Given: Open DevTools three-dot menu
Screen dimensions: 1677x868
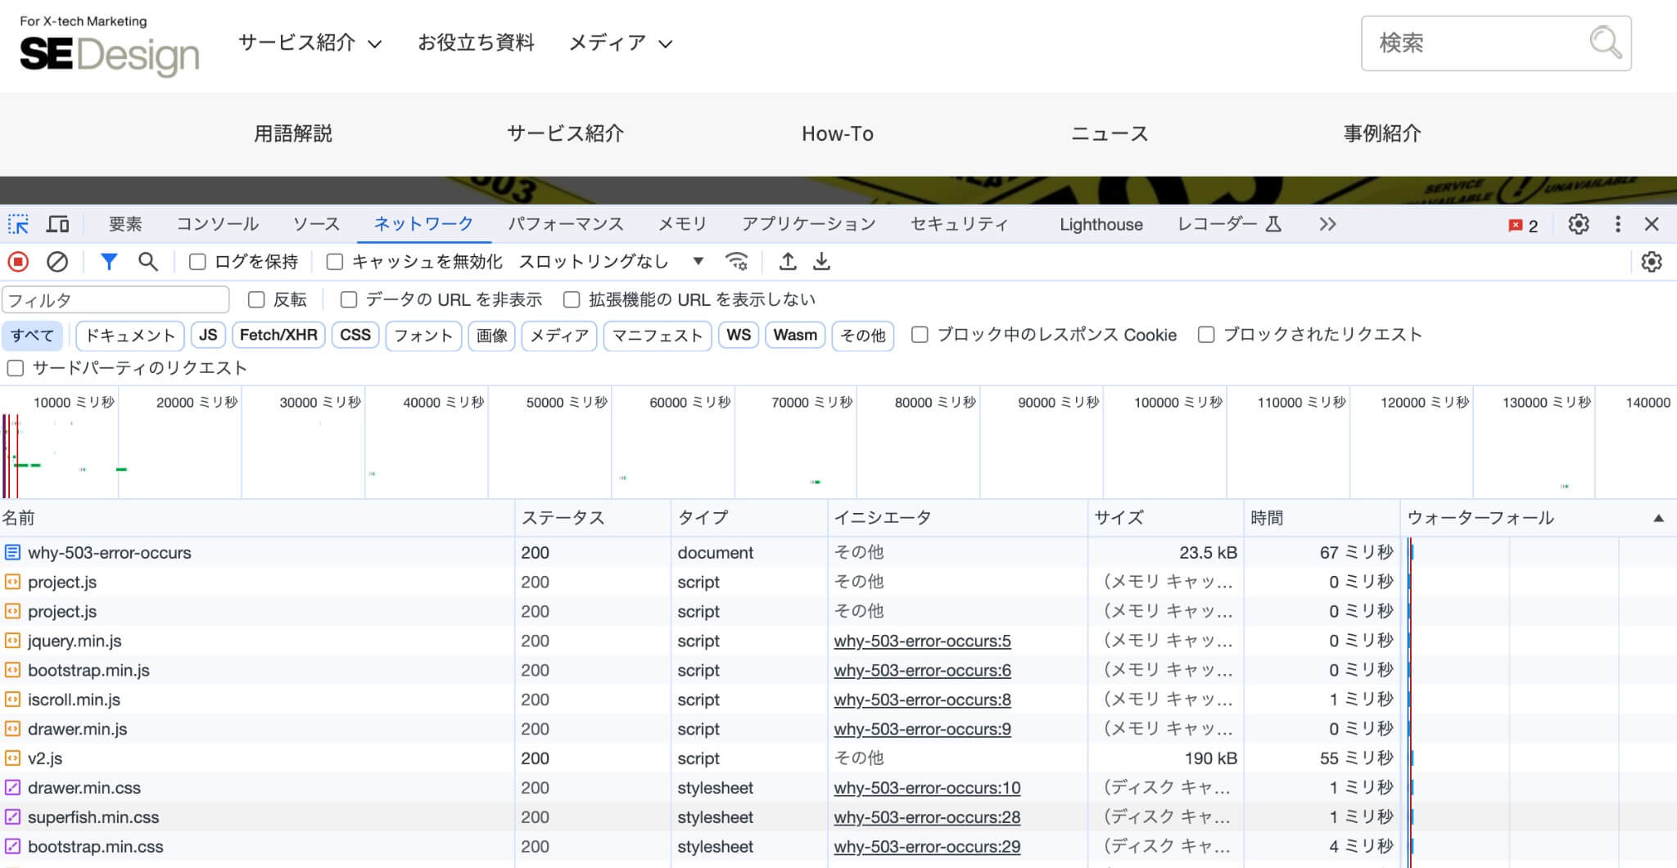Looking at the screenshot, I should pos(1617,224).
